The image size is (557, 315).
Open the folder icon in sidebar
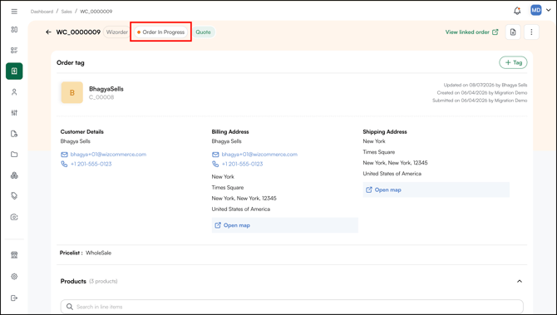click(x=14, y=155)
